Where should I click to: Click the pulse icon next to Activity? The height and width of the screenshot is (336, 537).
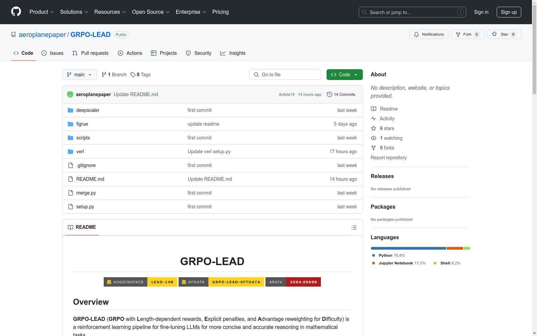tap(374, 119)
